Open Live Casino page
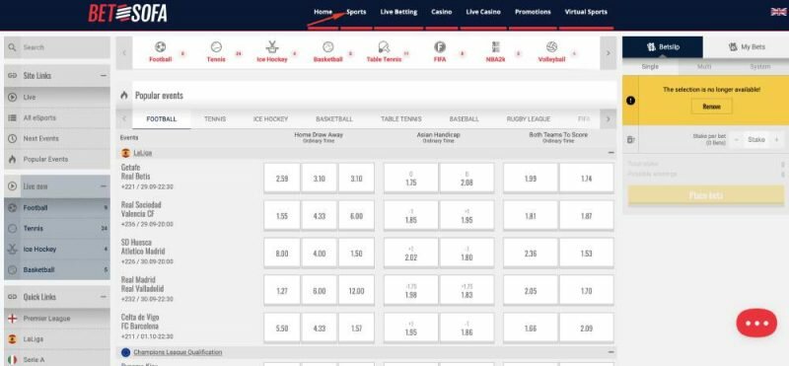 click(x=483, y=12)
